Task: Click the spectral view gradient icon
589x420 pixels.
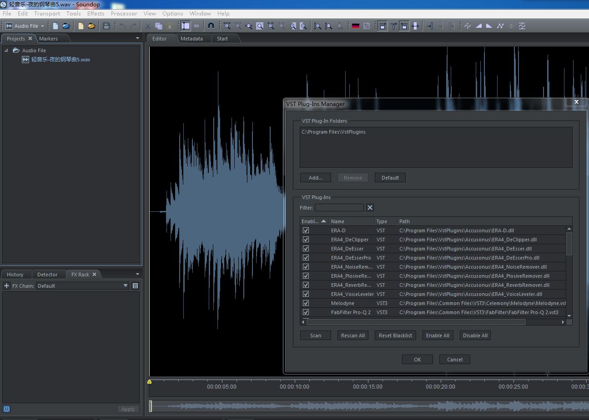Action: click(x=356, y=26)
